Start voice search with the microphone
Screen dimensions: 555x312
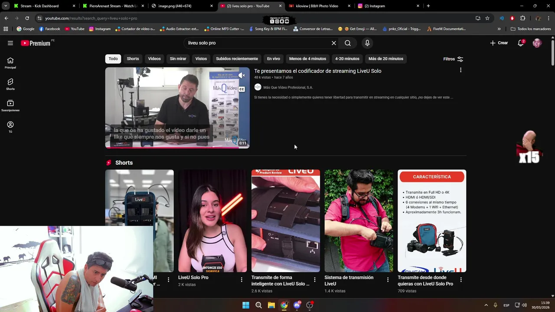[367, 43]
